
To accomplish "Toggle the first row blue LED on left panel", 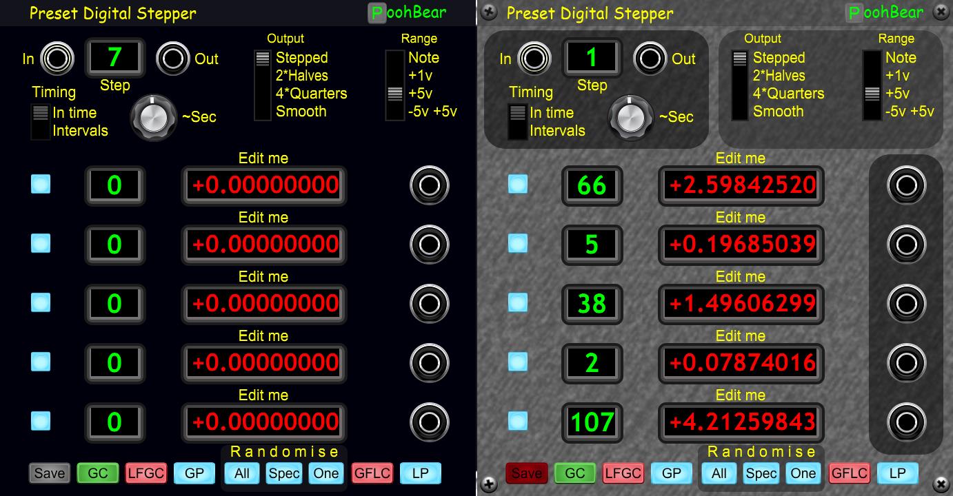I will (x=41, y=184).
